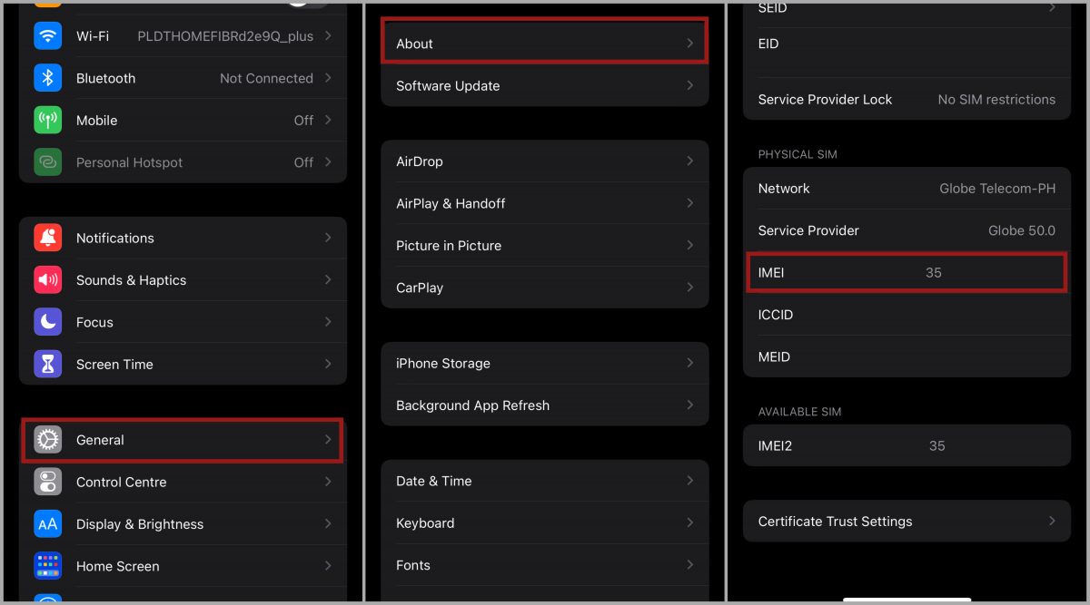Tap the General gear icon
1090x605 pixels.
click(x=48, y=440)
